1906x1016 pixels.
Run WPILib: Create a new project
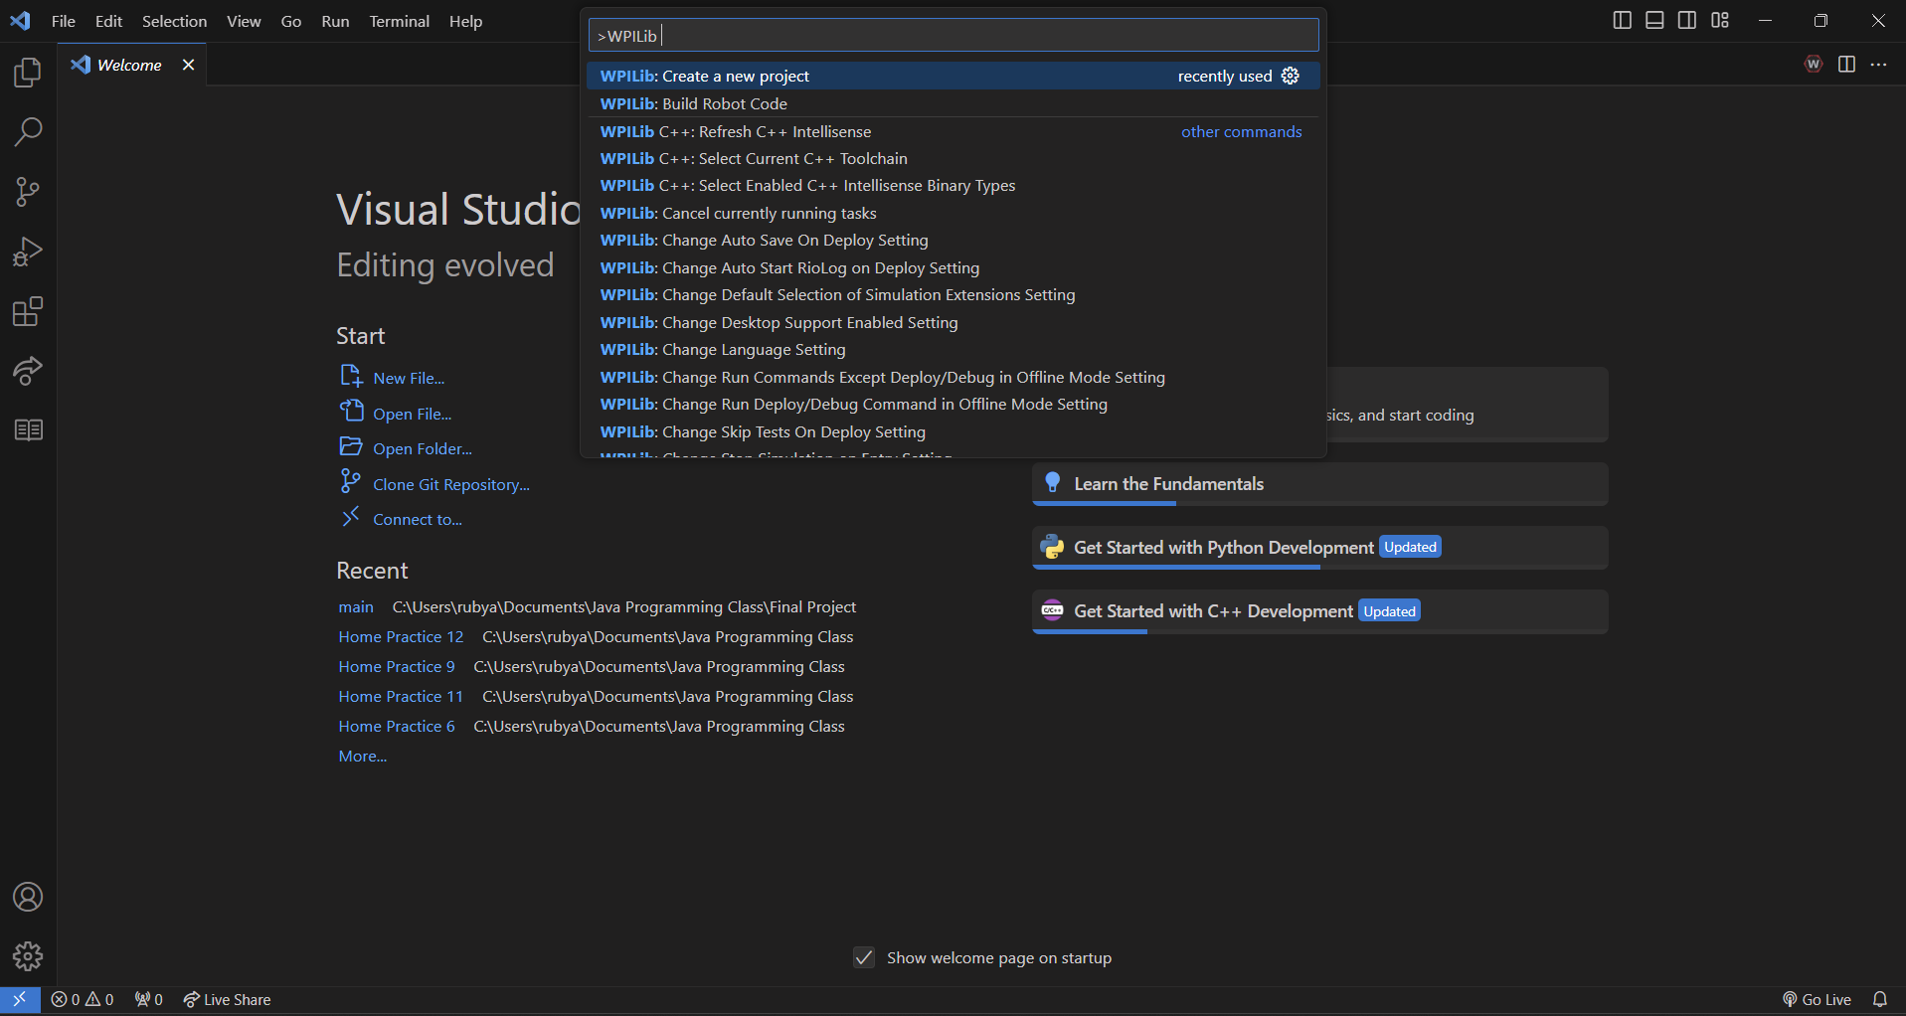(953, 77)
